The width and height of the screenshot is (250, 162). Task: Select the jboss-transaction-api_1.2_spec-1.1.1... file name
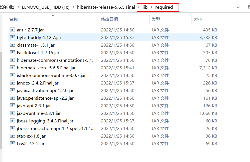click(x=56, y=129)
